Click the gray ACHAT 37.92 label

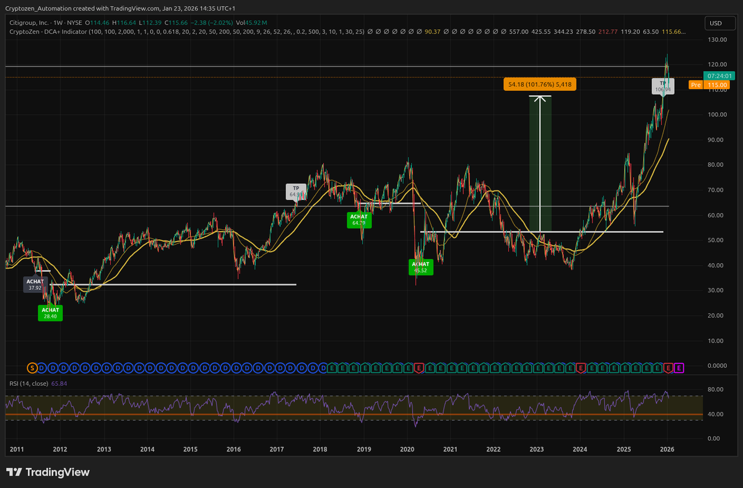click(35, 284)
